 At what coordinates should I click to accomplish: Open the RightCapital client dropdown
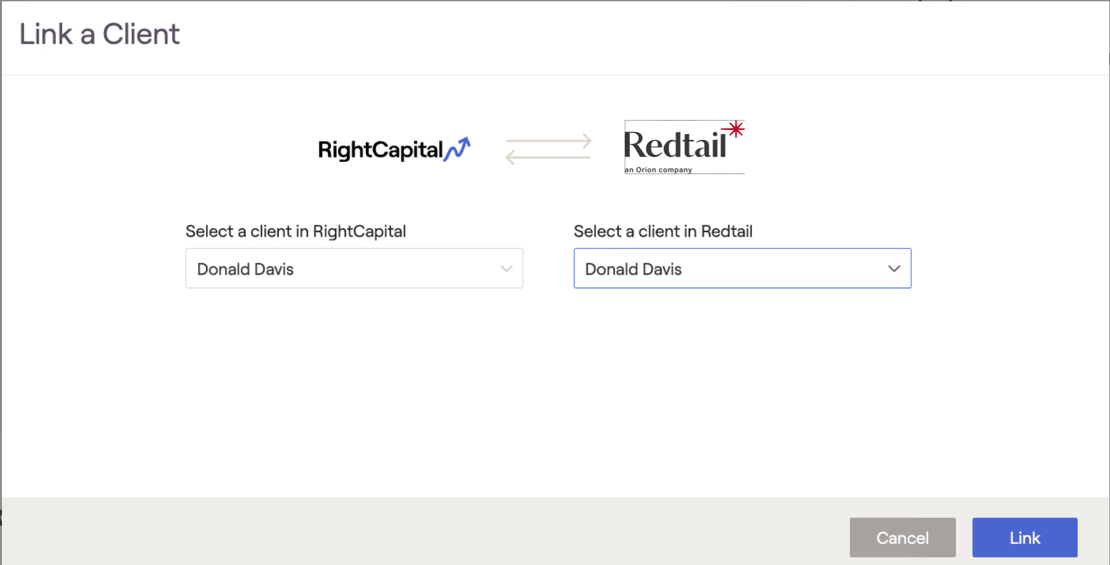(354, 268)
